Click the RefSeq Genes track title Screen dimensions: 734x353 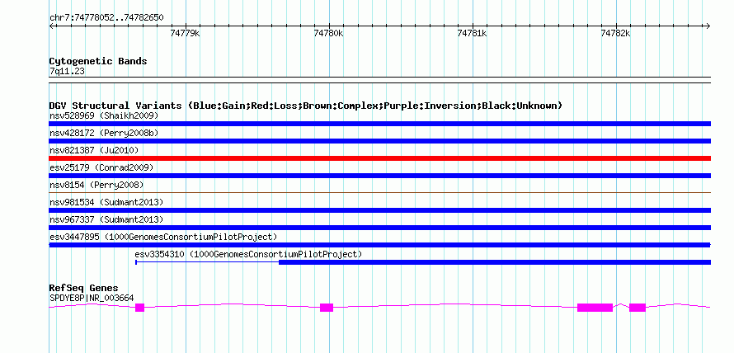(84, 288)
